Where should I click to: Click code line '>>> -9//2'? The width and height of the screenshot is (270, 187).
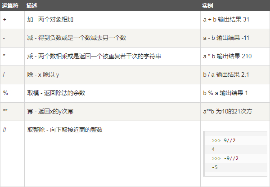pyautogui.click(x=225, y=158)
